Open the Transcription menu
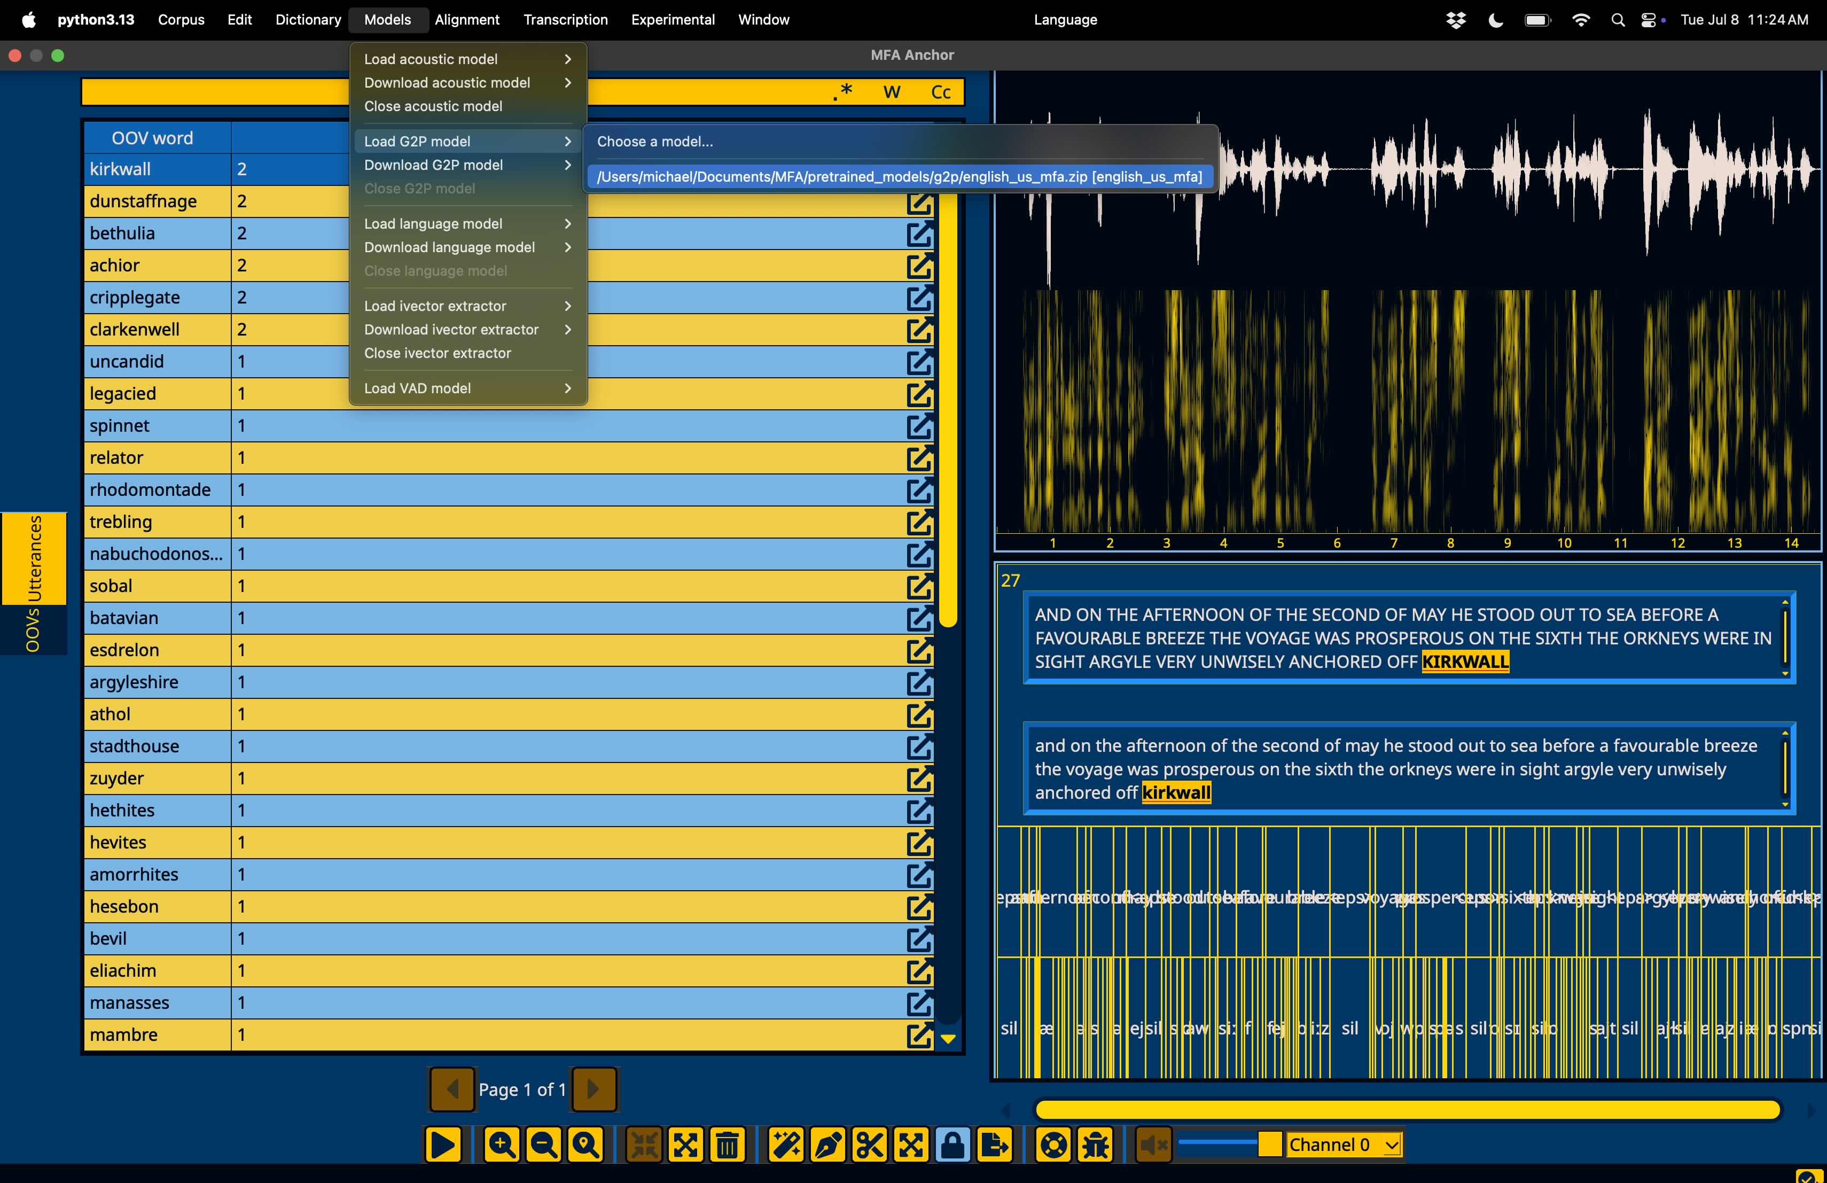Screen dimensions: 1827x1183 [566, 20]
